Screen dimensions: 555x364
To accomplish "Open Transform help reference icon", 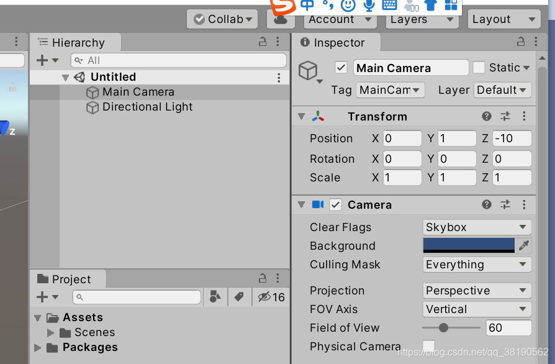I will (x=487, y=116).
